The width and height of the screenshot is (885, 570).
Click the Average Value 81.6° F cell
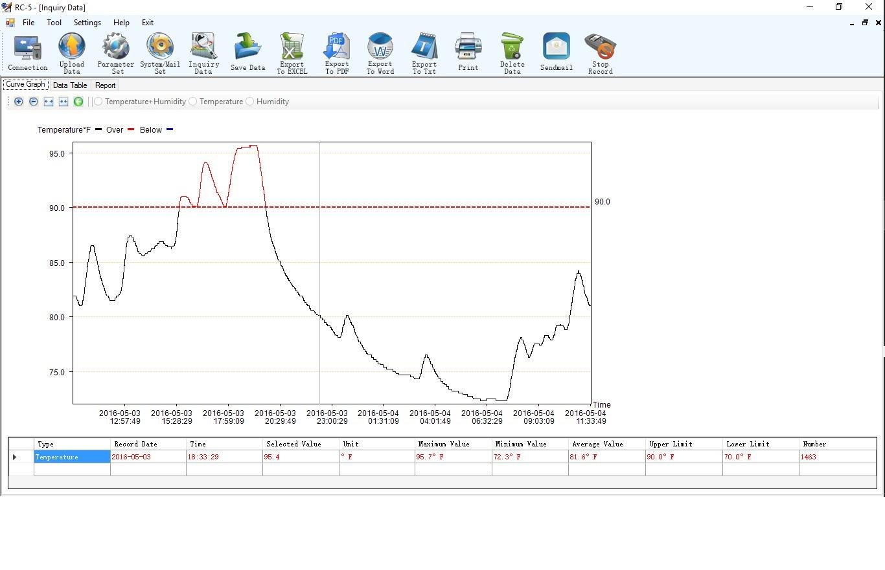(607, 457)
